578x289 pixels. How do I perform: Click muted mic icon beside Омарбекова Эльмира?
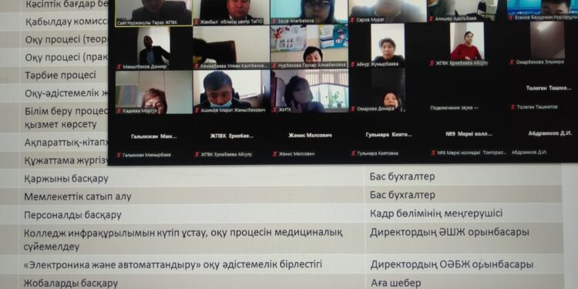[512, 62]
